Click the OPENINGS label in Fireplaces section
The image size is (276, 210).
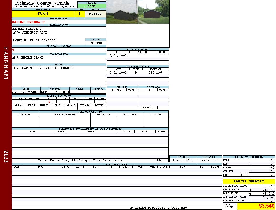coord(147,108)
